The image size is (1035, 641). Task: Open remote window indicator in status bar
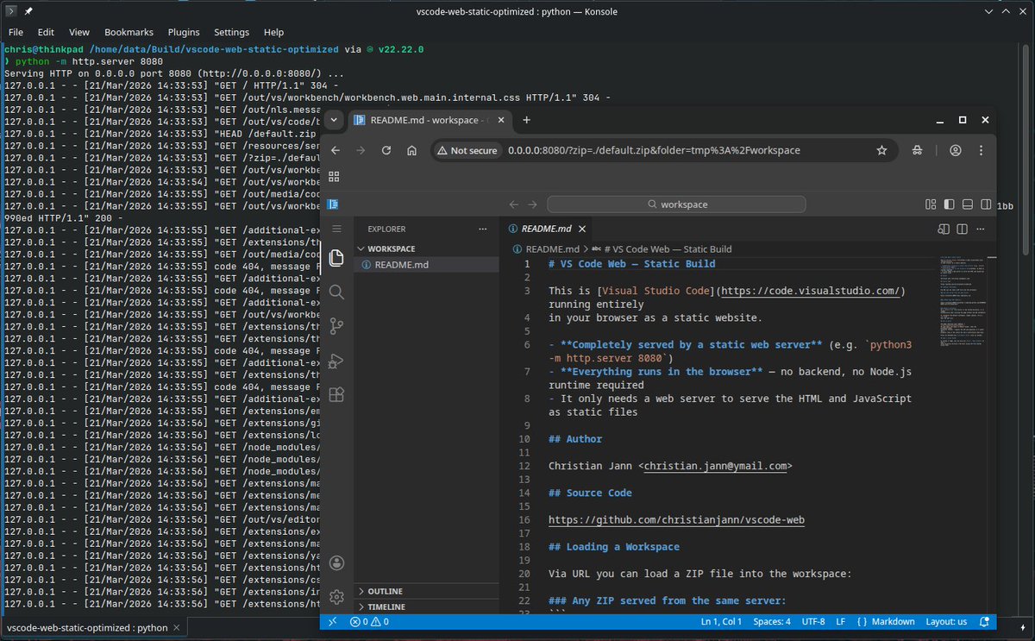click(x=333, y=621)
